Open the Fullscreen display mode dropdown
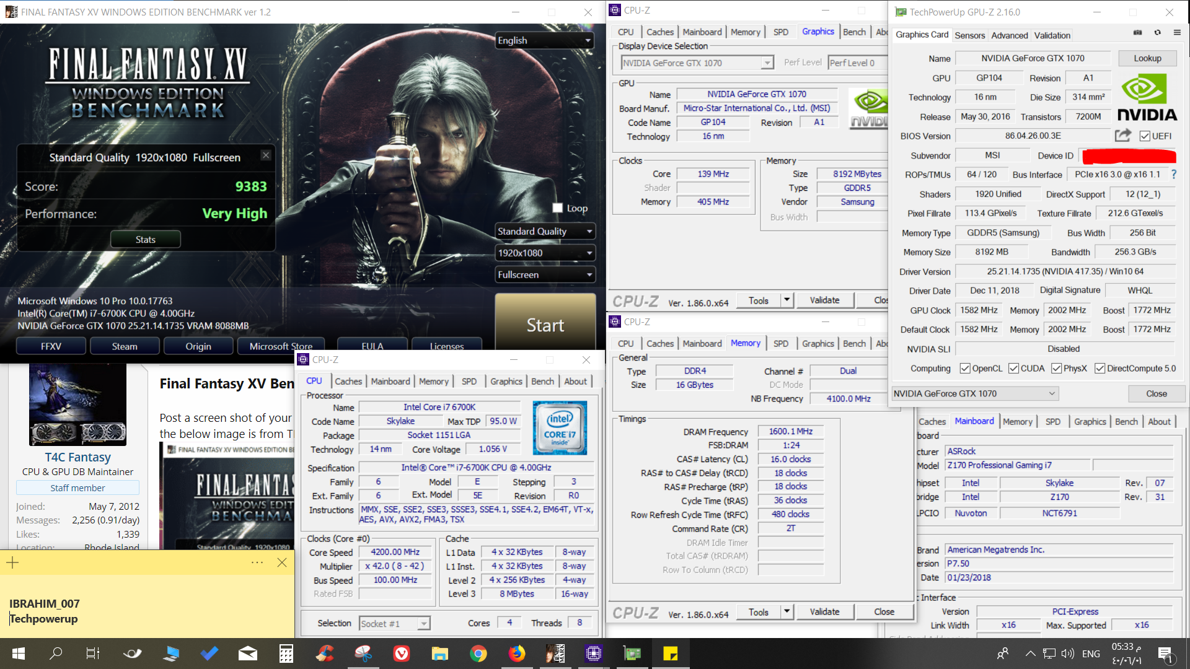 point(545,274)
